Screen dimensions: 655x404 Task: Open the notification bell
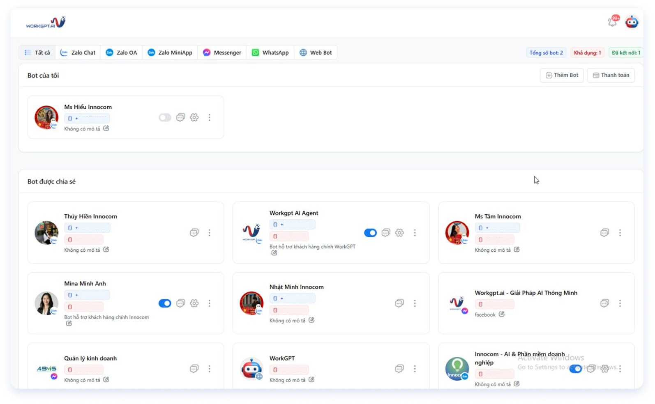click(612, 22)
